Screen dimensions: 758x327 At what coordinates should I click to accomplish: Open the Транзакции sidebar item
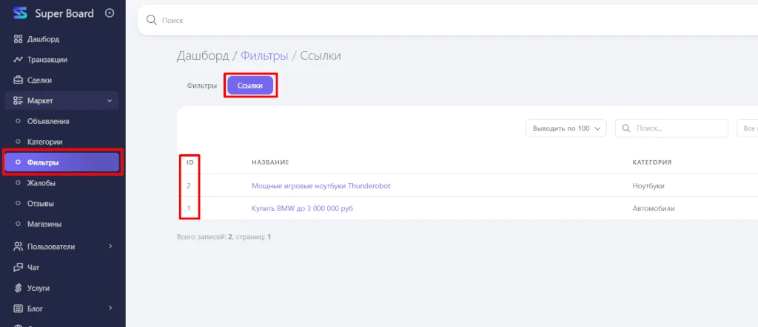pos(47,59)
